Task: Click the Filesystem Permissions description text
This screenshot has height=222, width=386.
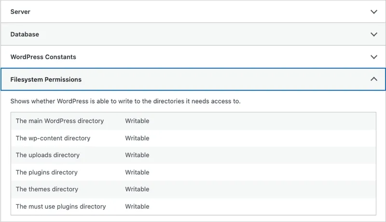Action: [x=125, y=101]
